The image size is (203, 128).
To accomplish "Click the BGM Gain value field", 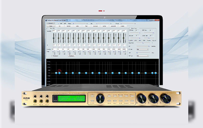I will [151, 30].
